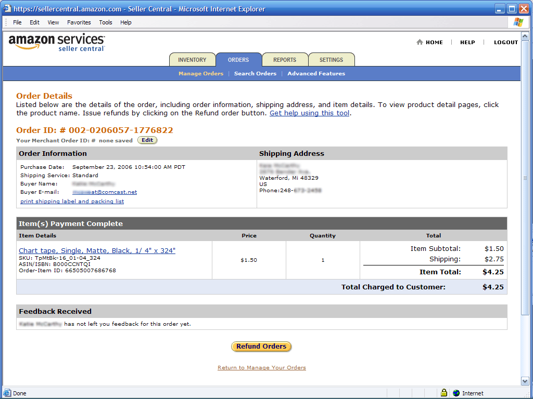Click the scroll down arrow on scrollbar

tap(525, 381)
